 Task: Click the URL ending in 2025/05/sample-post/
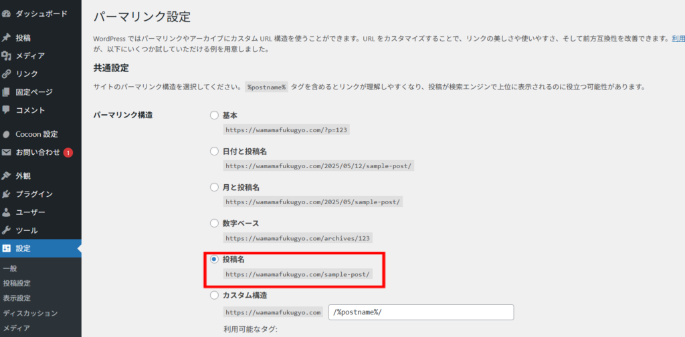coord(313,202)
